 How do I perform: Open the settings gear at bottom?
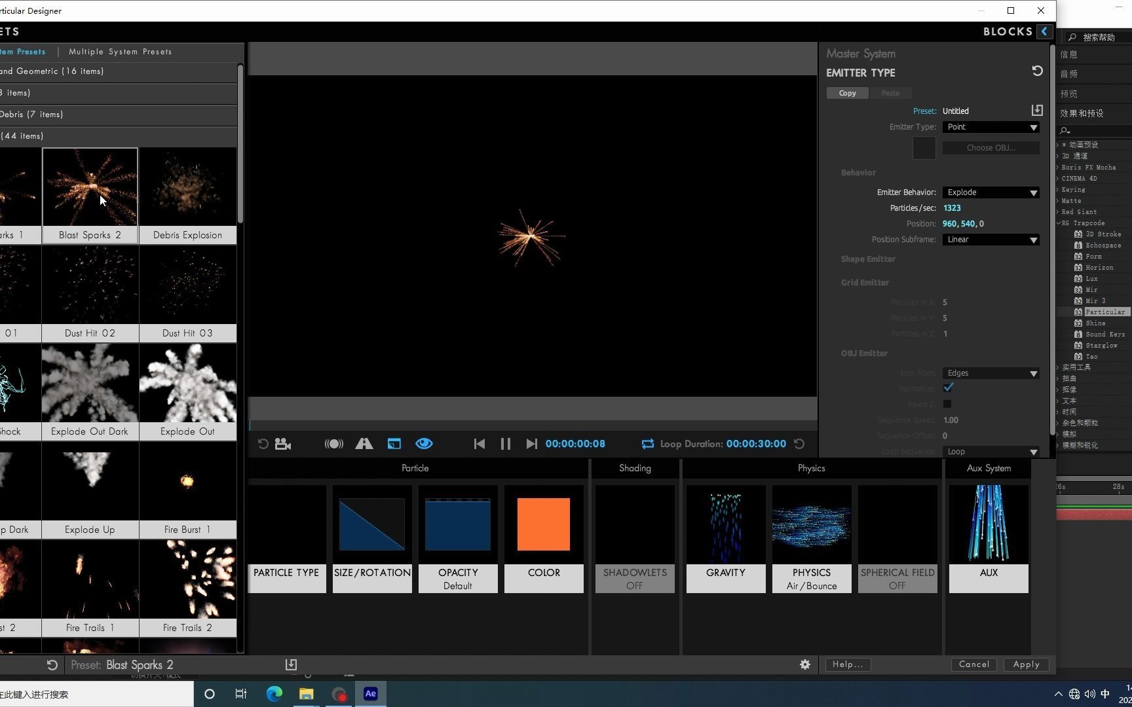coord(805,664)
